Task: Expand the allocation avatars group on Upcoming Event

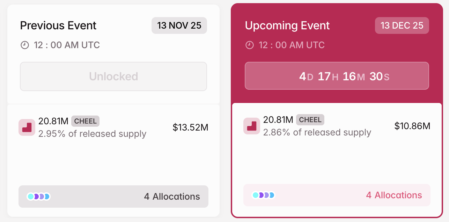Action: click(x=264, y=195)
